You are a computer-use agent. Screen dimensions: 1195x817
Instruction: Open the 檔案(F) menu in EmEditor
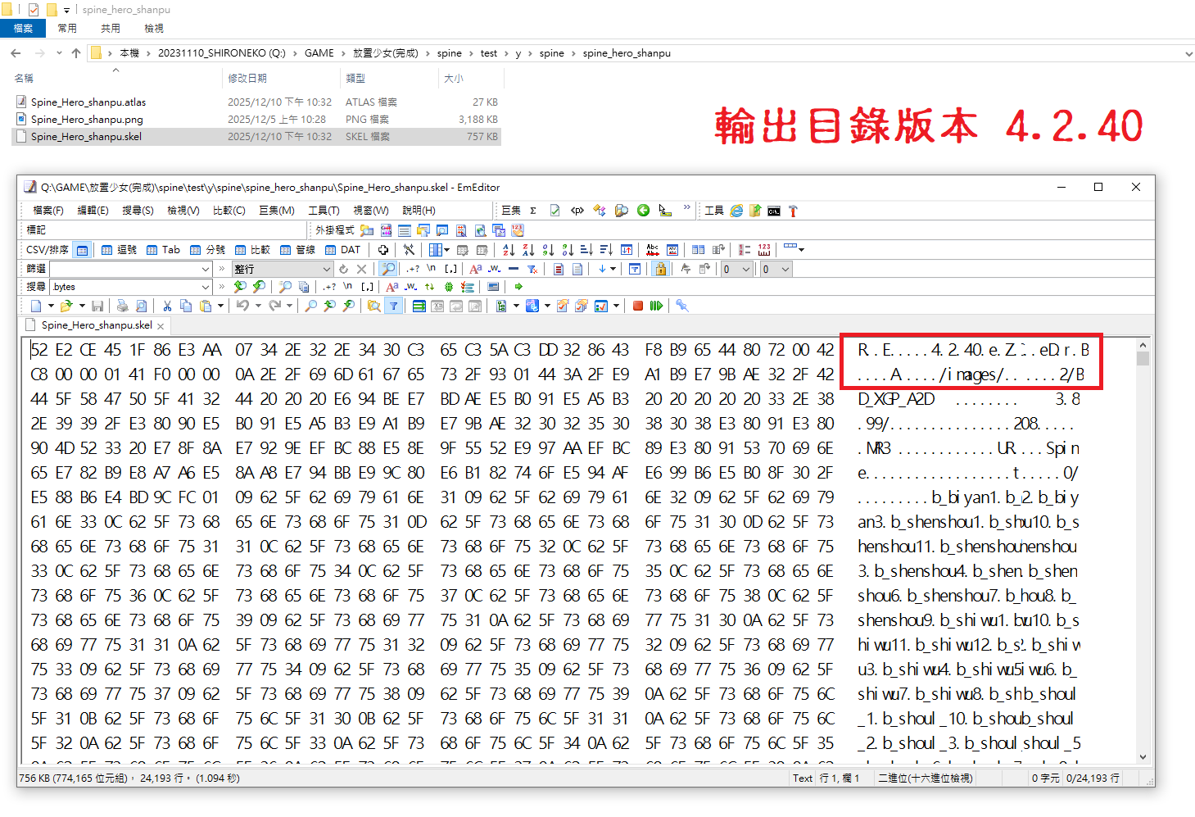(48, 211)
